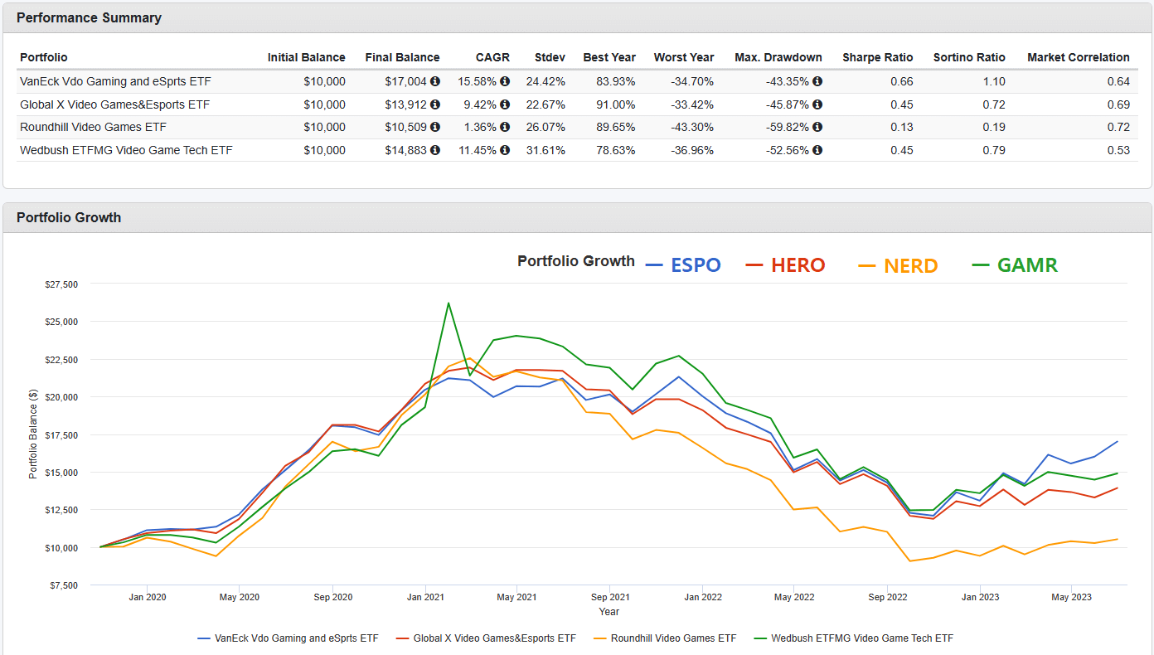Image resolution: width=1154 pixels, height=655 pixels.
Task: Toggle Roundhill Video Games legend entry
Action: tap(664, 638)
